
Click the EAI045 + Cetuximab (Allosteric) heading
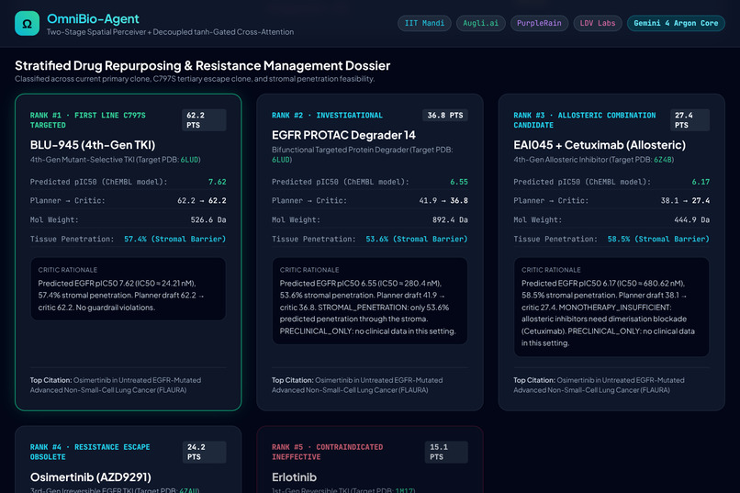600,145
